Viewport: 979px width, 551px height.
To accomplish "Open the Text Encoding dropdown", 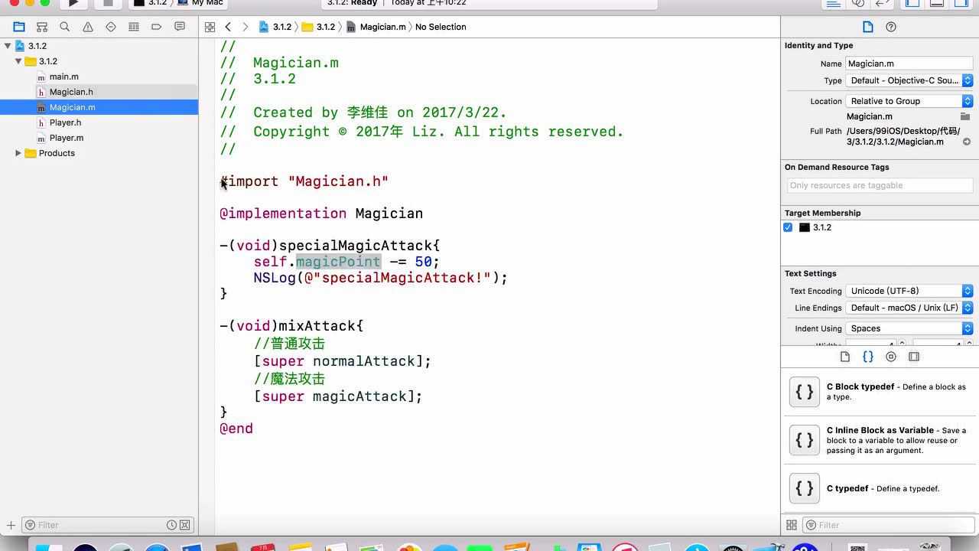I will [x=909, y=291].
